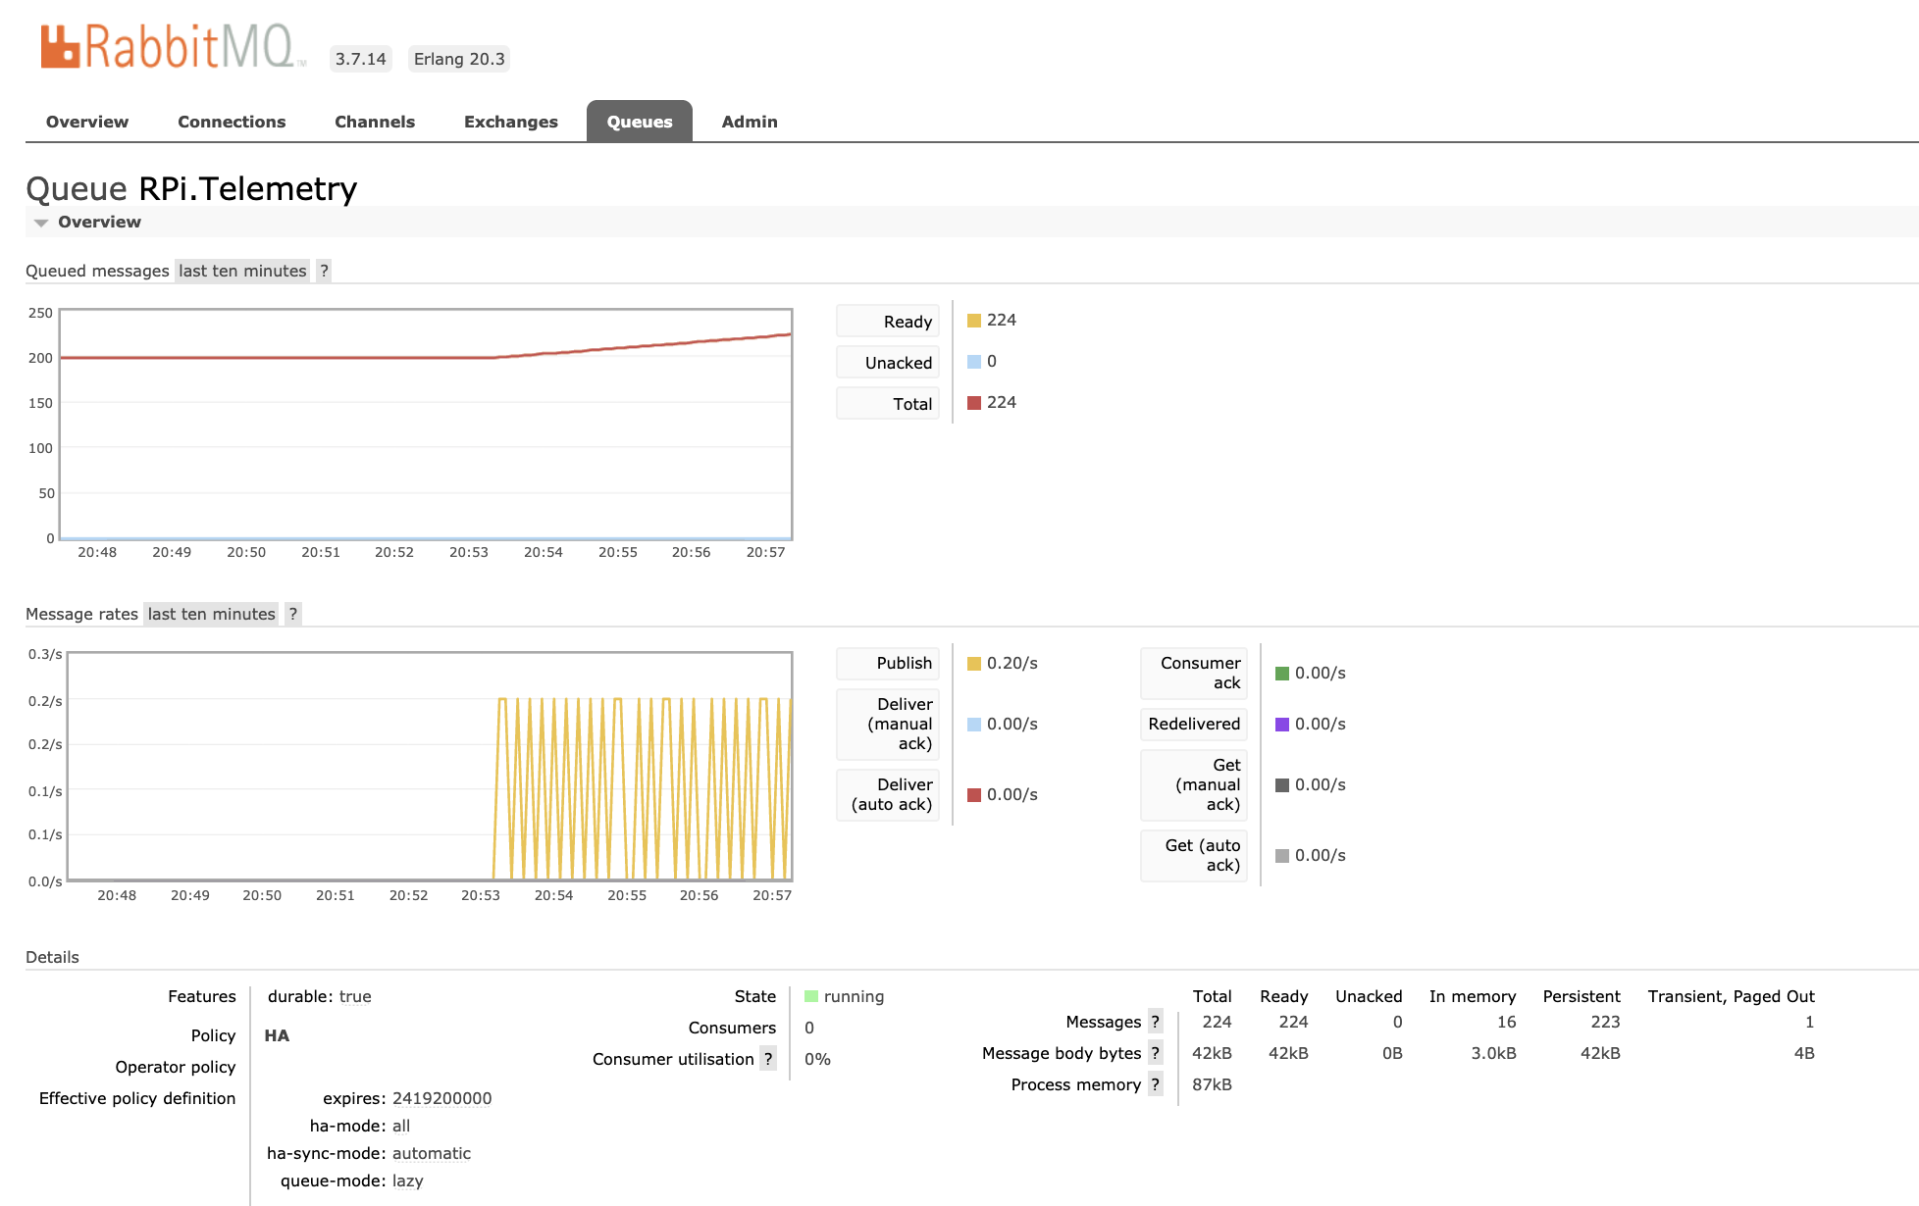Open help for Queued messages chart
Screen dimensions: 1919x1206
(324, 271)
